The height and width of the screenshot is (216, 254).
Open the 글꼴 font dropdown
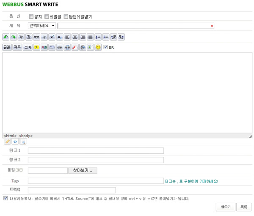pos(7,47)
